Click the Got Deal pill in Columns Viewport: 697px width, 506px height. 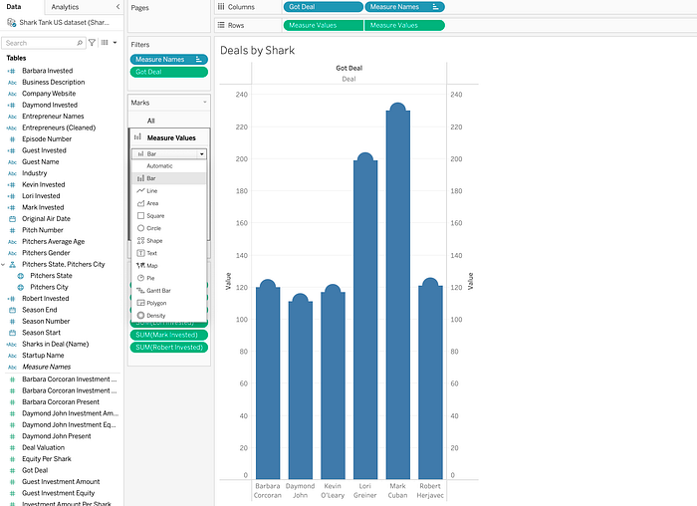(324, 7)
